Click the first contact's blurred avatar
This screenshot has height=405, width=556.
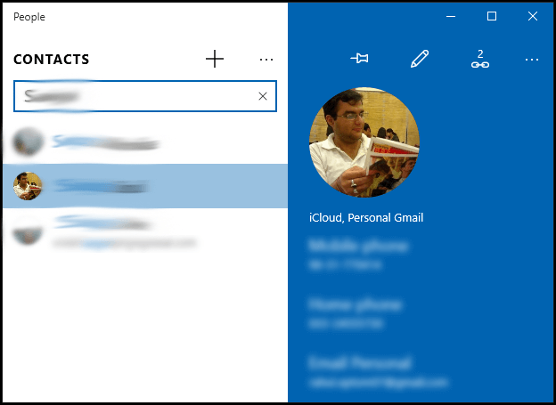[x=28, y=142]
